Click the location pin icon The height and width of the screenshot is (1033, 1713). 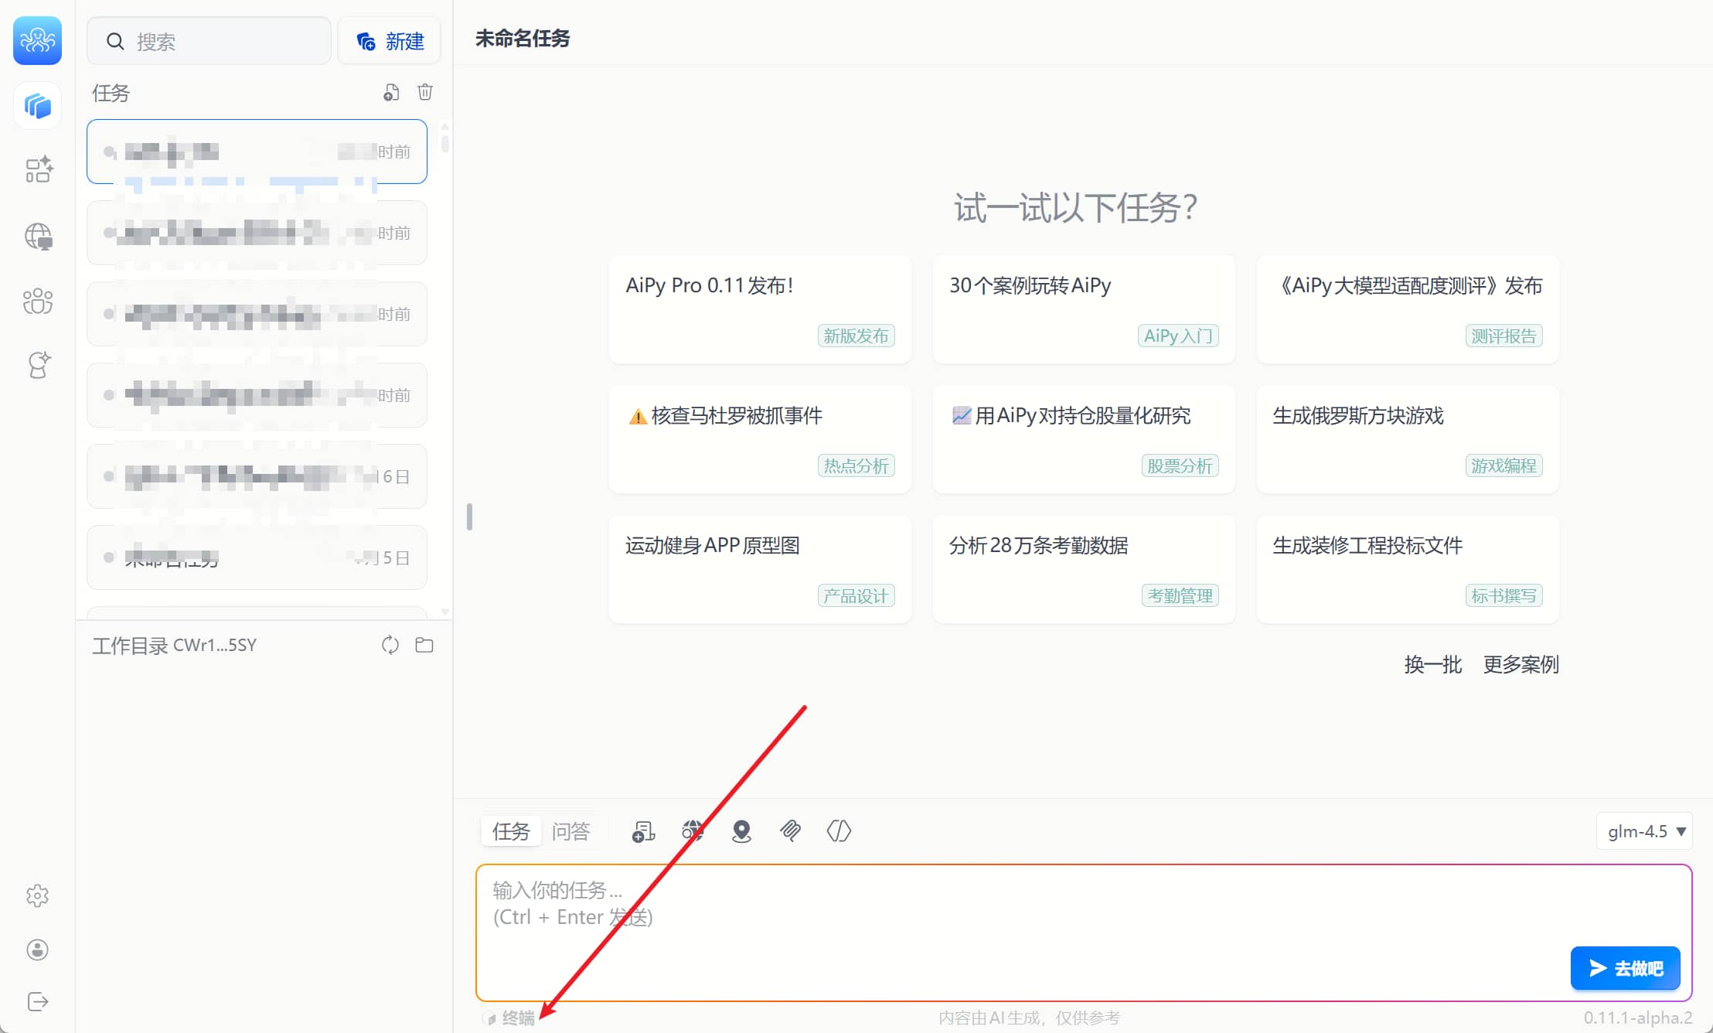point(741,831)
